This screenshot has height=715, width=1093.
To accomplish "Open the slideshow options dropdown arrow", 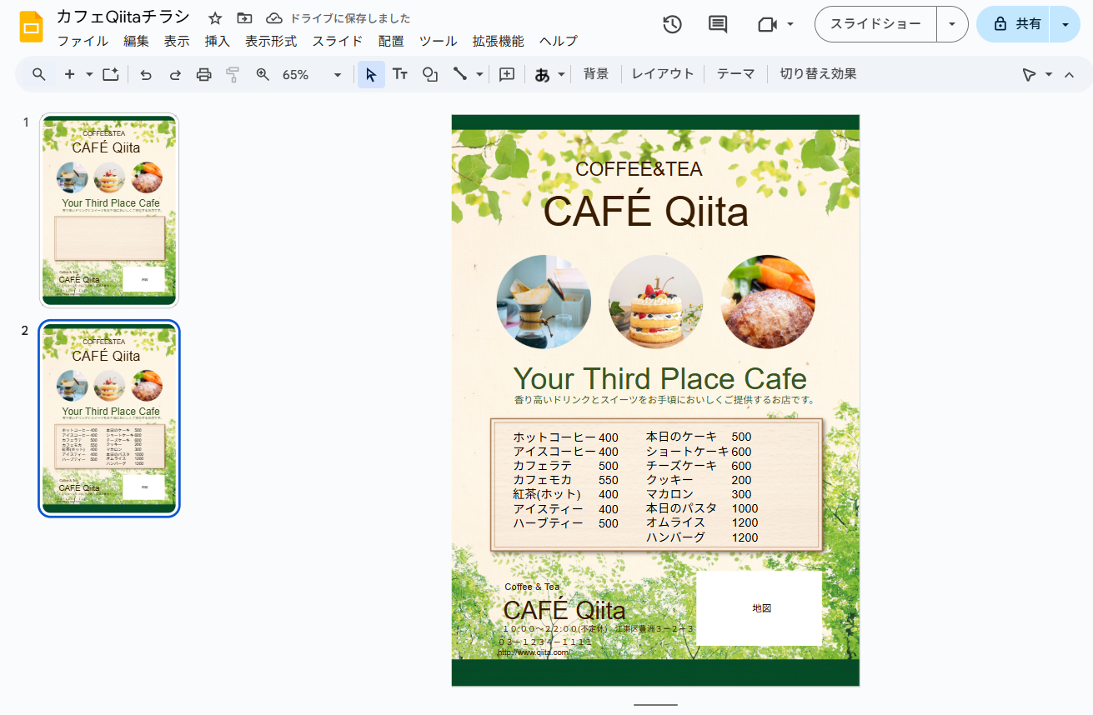I will [952, 24].
